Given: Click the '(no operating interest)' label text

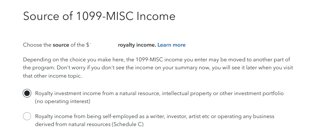Looking at the screenshot, I should point(63,101).
